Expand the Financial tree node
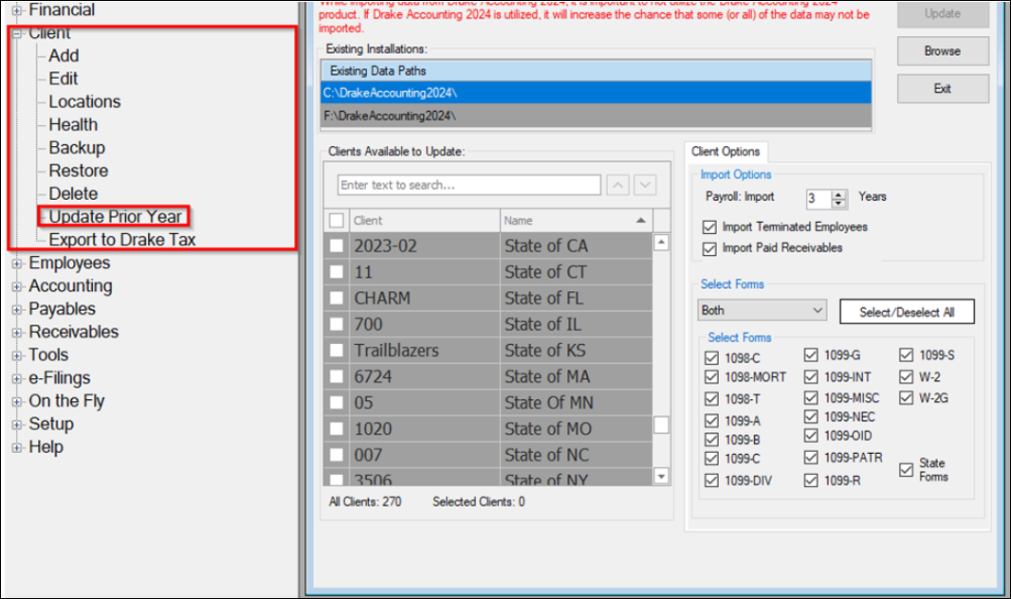This screenshot has height=599, width=1011. point(17,10)
